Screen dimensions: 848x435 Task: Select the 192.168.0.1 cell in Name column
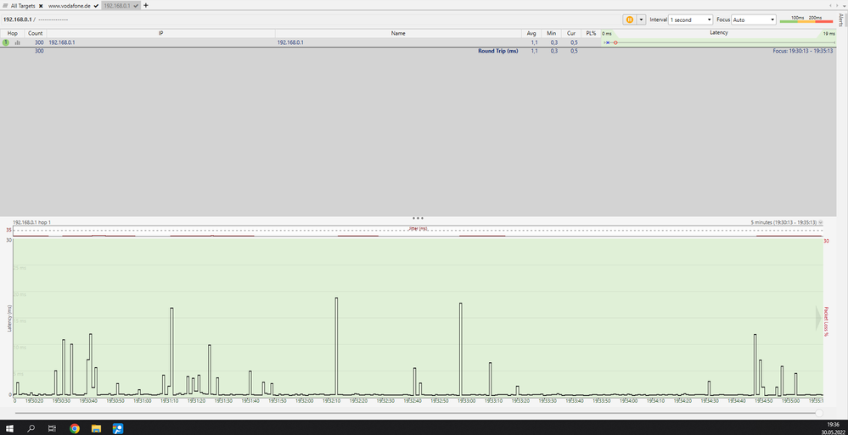pos(290,42)
